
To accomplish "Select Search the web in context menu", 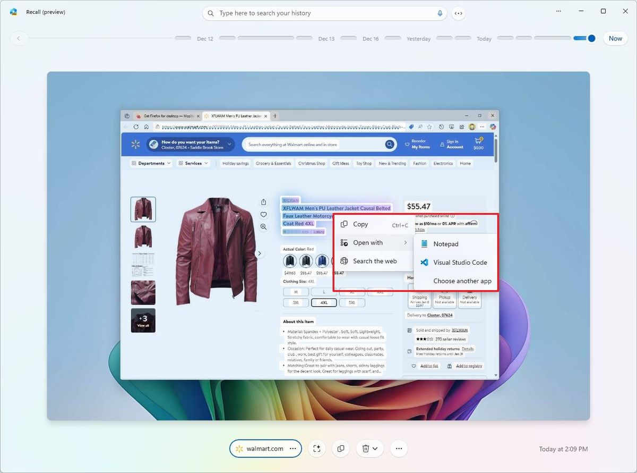I will 375,261.
